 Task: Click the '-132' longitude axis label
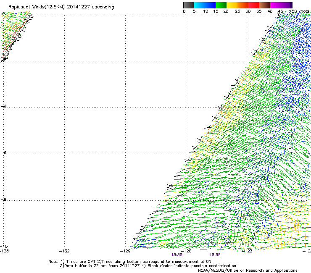(64, 251)
